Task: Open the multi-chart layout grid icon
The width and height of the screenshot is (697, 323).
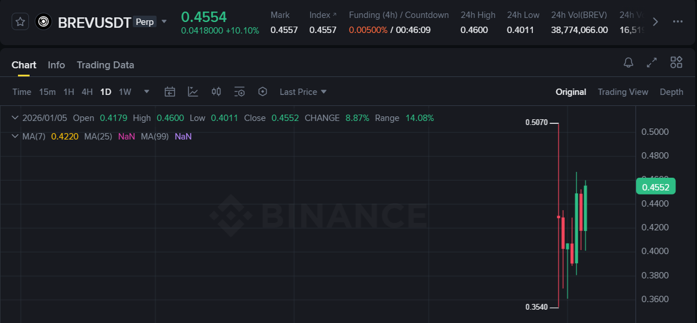Action: pyautogui.click(x=676, y=63)
